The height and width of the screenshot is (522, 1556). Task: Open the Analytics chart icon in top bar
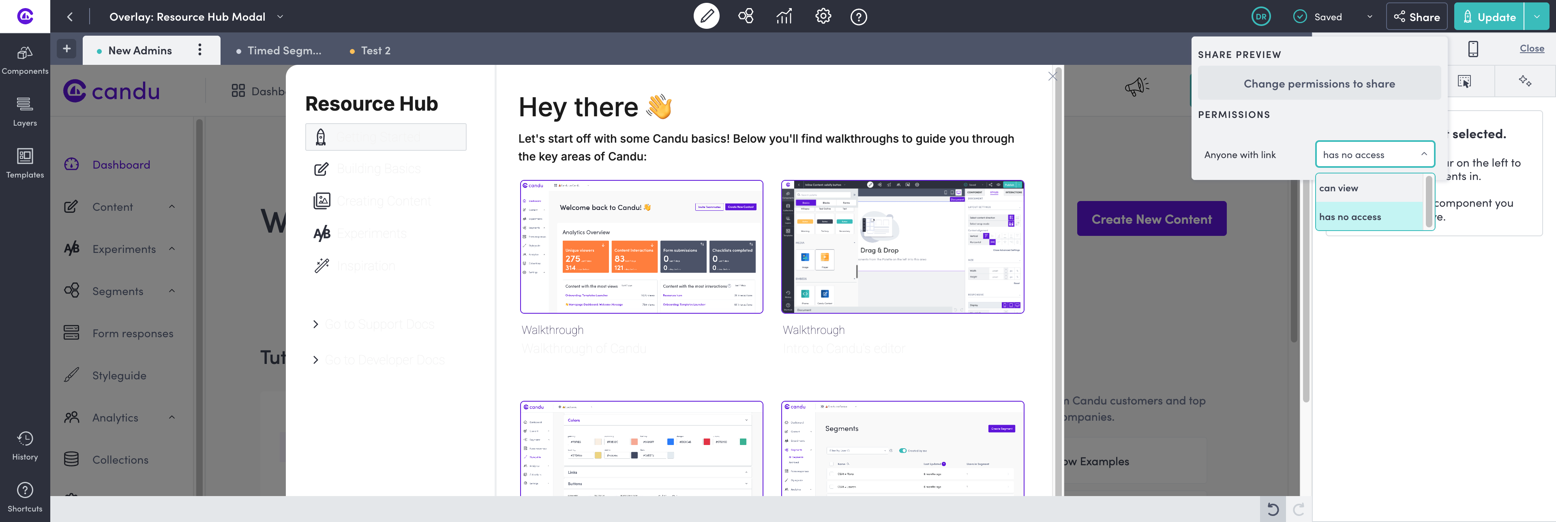(x=783, y=16)
